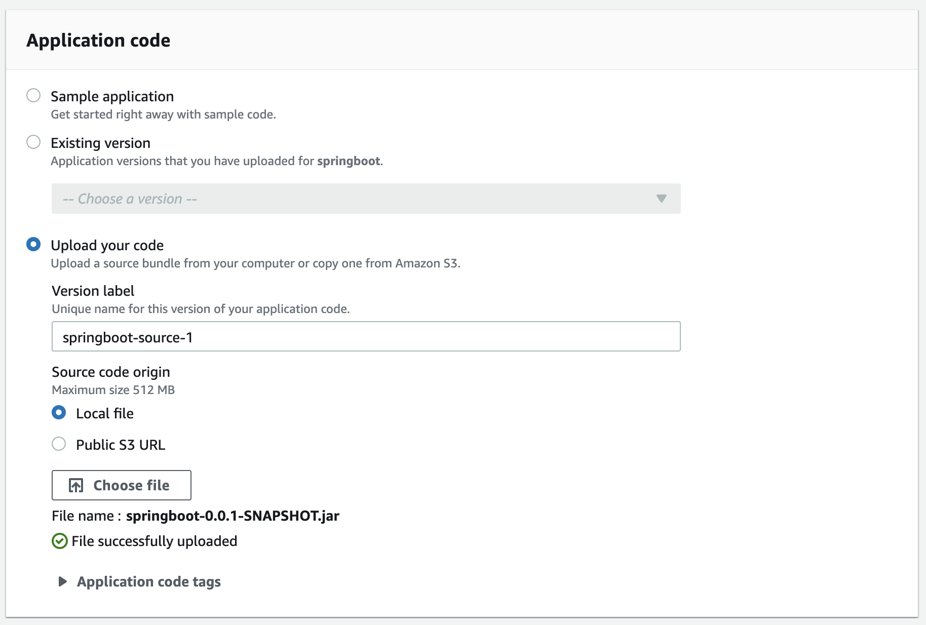Click into the Version label text field
This screenshot has width=926, height=625.
click(x=365, y=337)
